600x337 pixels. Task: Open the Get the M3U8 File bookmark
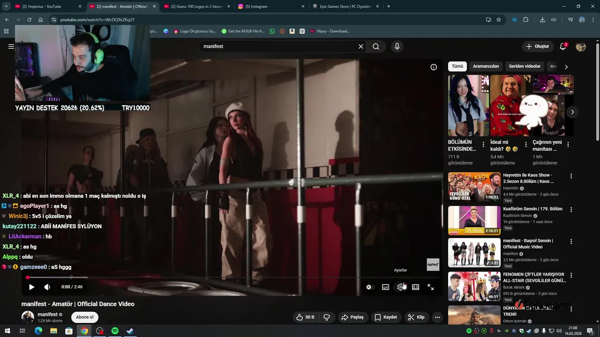[243, 31]
